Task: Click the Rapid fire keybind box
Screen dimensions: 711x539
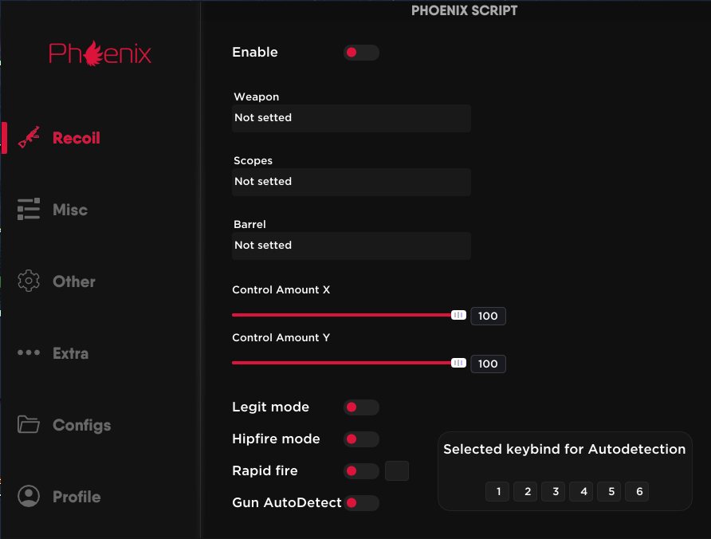Action: click(397, 470)
